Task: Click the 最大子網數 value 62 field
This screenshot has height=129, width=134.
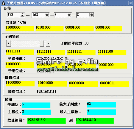Action: tap(101, 105)
